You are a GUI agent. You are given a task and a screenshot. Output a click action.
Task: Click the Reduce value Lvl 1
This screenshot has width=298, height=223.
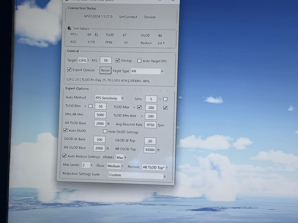tap(161, 43)
